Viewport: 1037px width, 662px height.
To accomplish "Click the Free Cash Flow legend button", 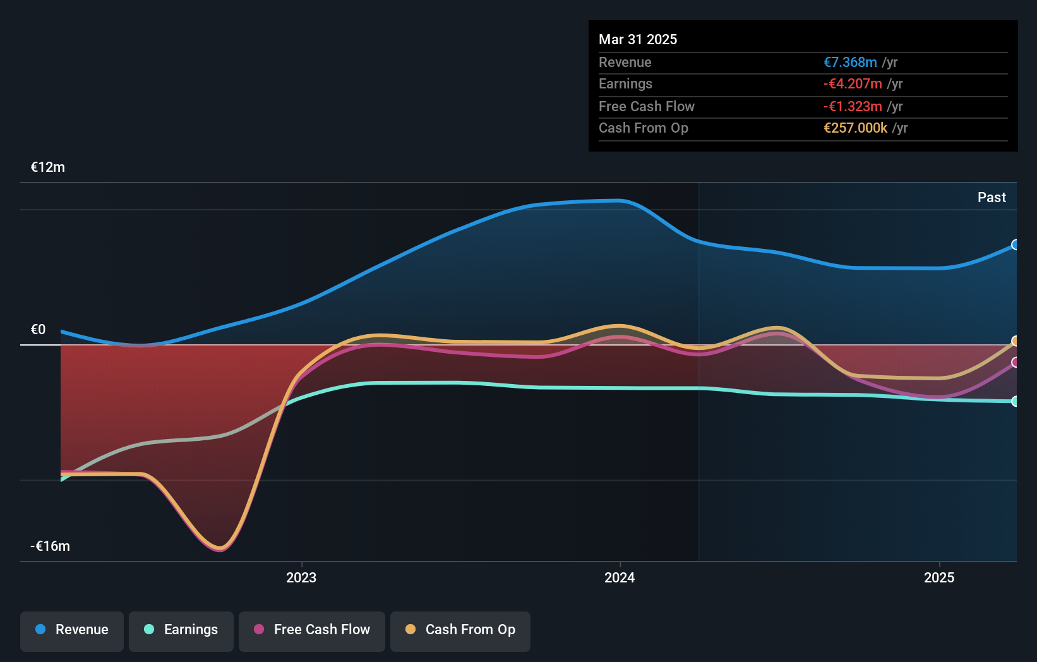I will (x=311, y=630).
